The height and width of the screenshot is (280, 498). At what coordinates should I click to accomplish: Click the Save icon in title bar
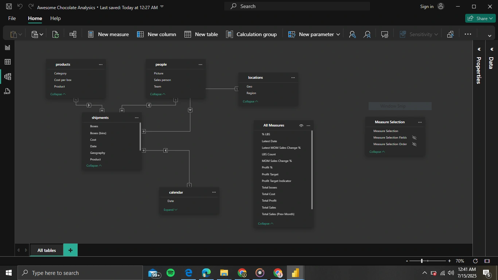(9, 7)
